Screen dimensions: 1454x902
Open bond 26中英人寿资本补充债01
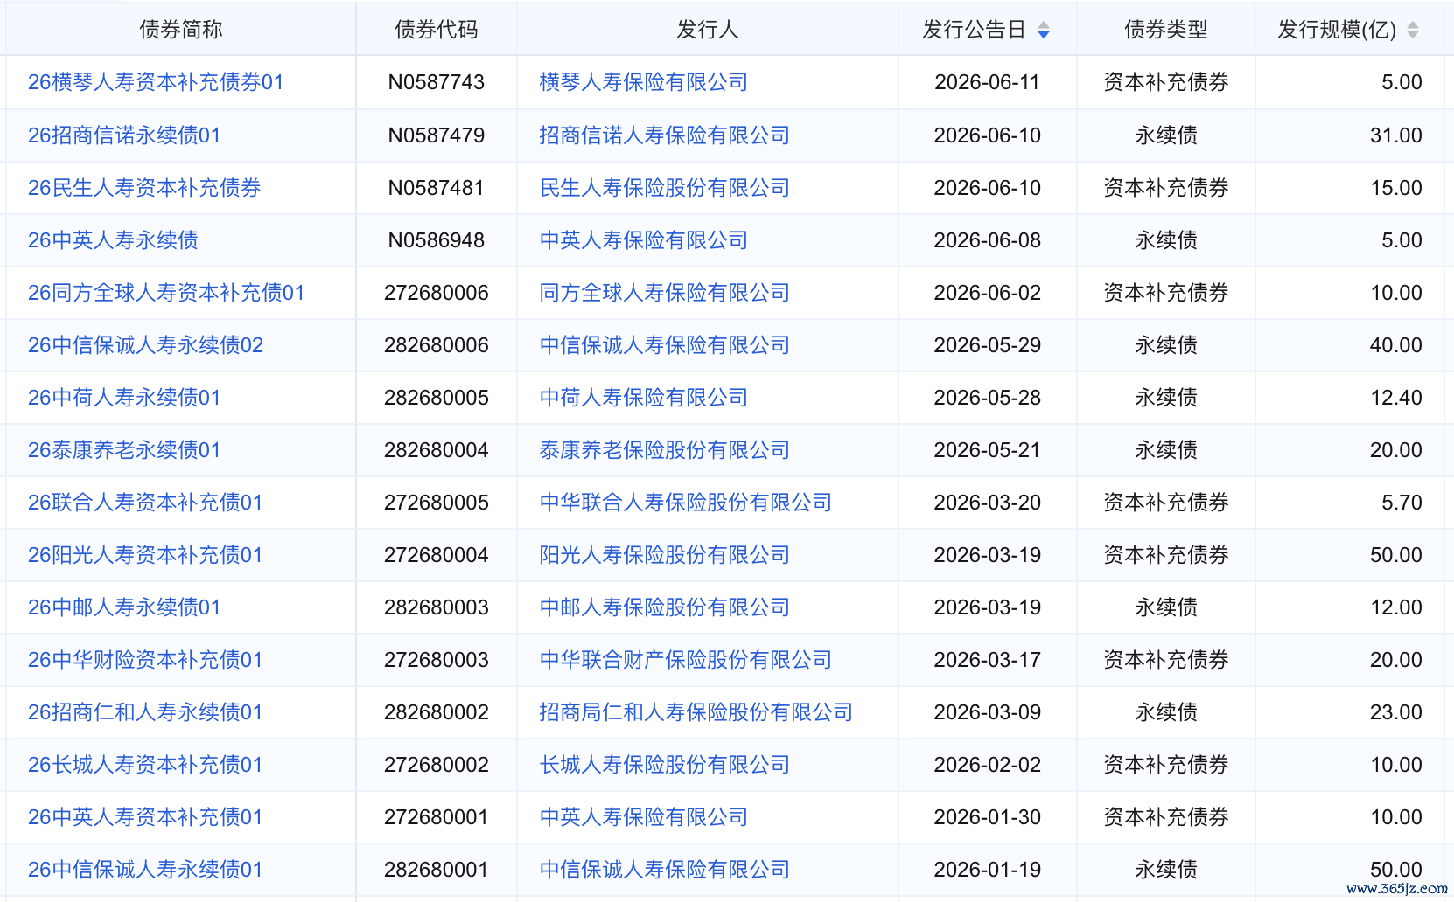tap(145, 817)
